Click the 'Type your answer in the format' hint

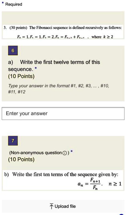[59, 89]
